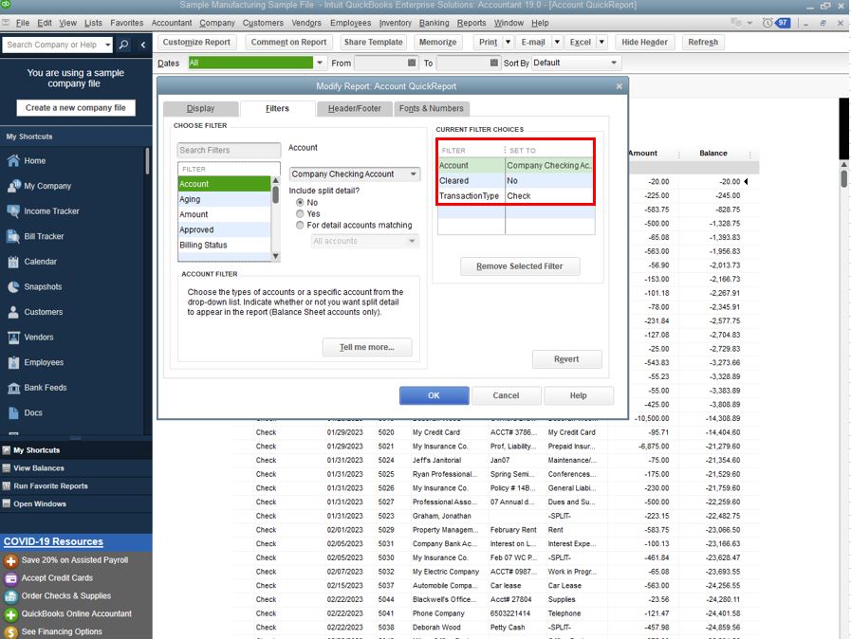Open Vendors shortcut icon
Viewport: 851px width, 639px height.
point(13,338)
